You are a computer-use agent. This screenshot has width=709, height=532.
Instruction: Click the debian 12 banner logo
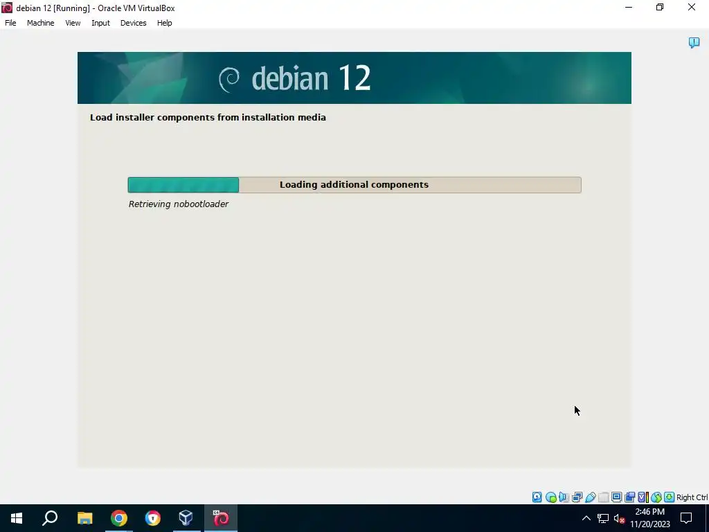tap(295, 78)
